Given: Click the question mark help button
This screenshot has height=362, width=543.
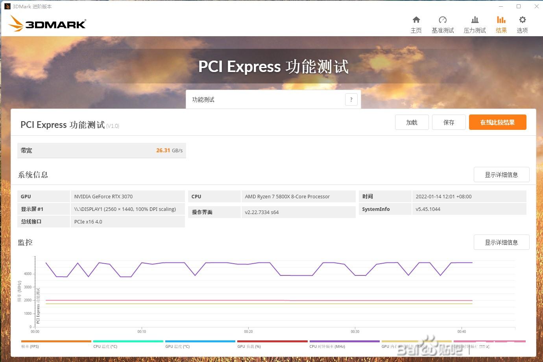Looking at the screenshot, I should pyautogui.click(x=351, y=100).
